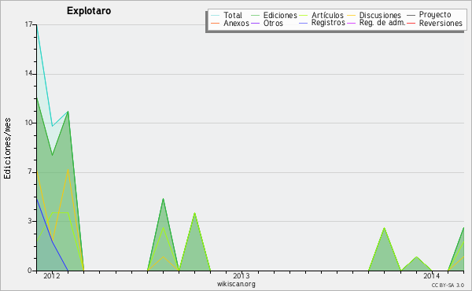Click the wikiscan.org credit text
This screenshot has height=291, width=472.
tap(236, 284)
